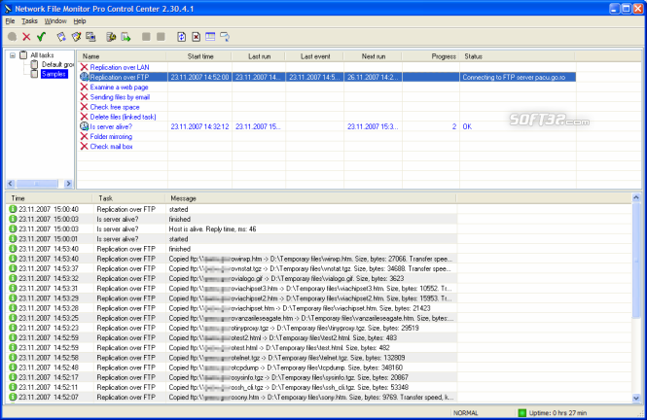Click the red X beside Check mail box
The height and width of the screenshot is (420, 647).
tap(85, 147)
